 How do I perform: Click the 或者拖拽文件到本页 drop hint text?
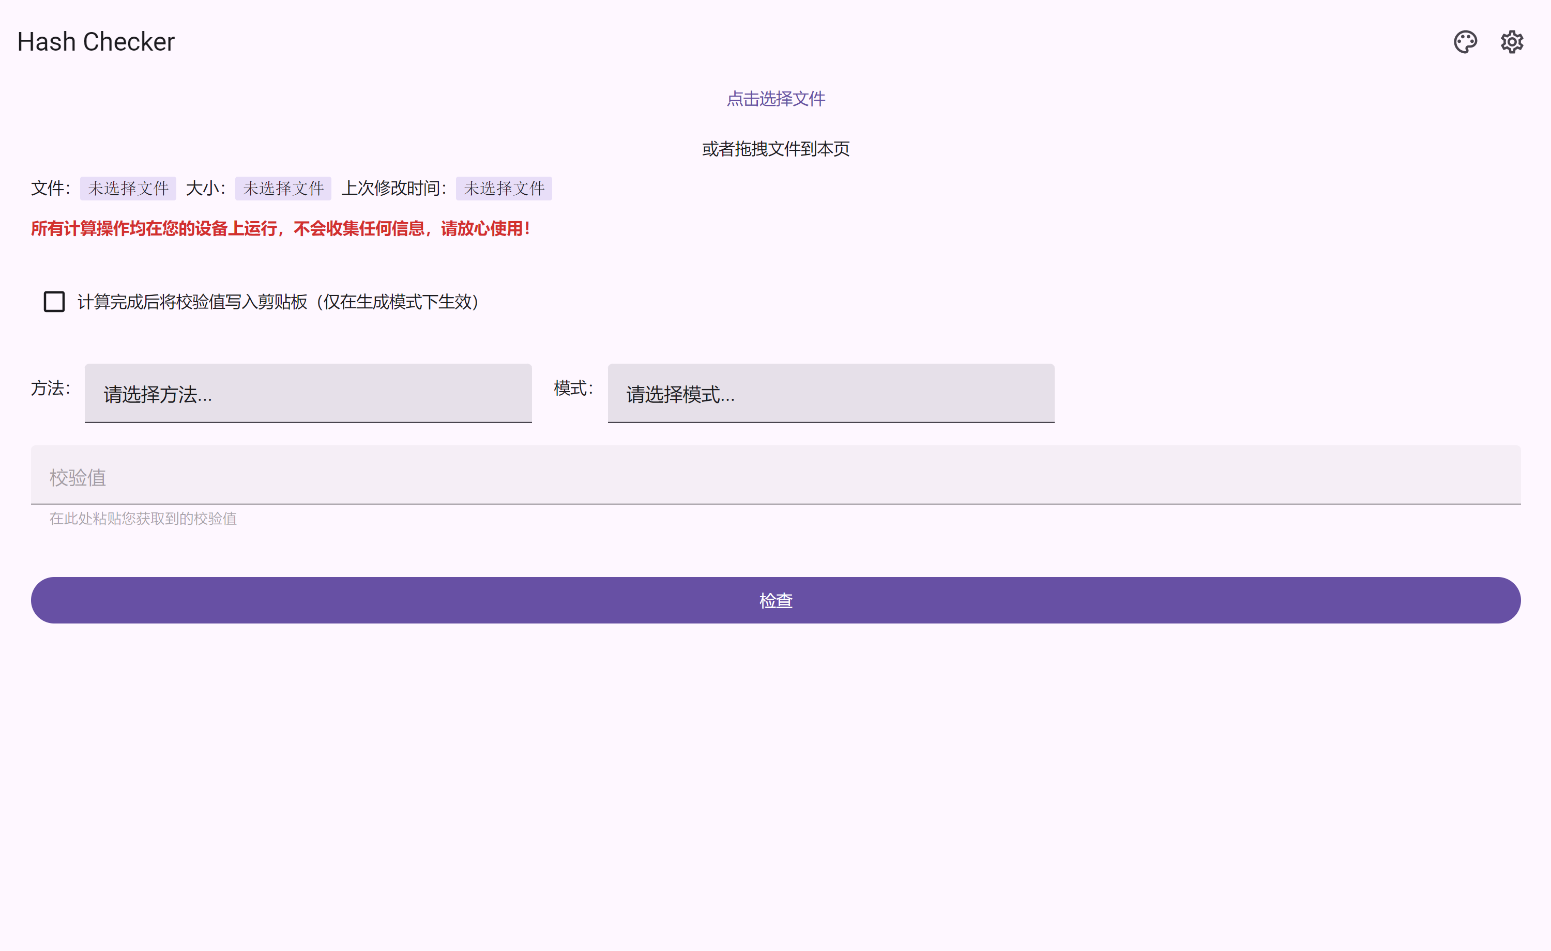coord(775,149)
